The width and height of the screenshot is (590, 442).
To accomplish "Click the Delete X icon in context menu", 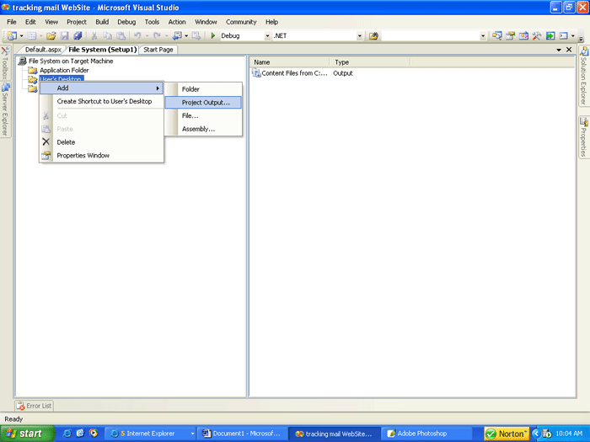I will (46, 141).
